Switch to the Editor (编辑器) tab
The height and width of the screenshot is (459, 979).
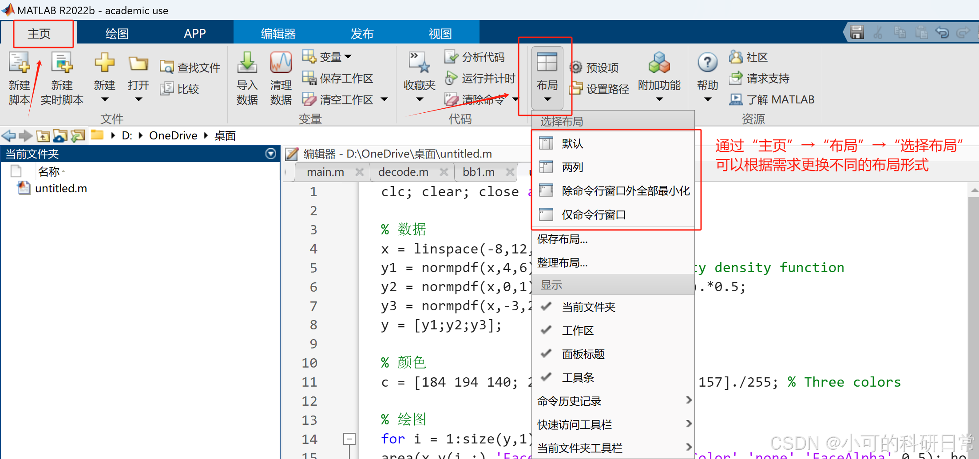click(x=278, y=34)
